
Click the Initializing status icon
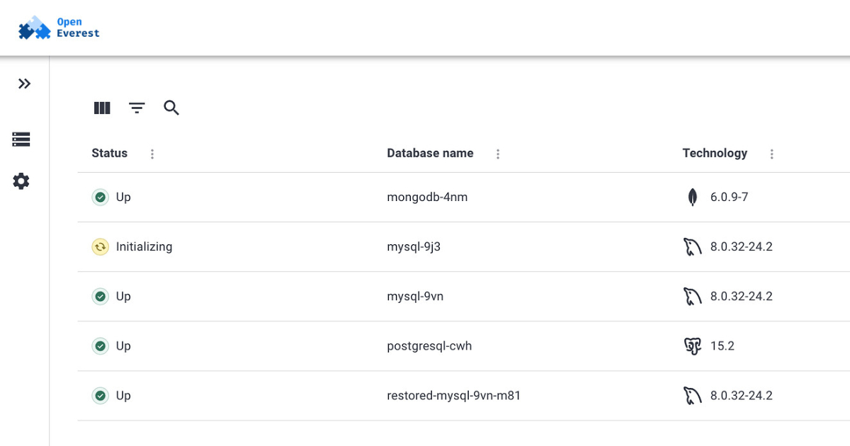click(x=101, y=246)
